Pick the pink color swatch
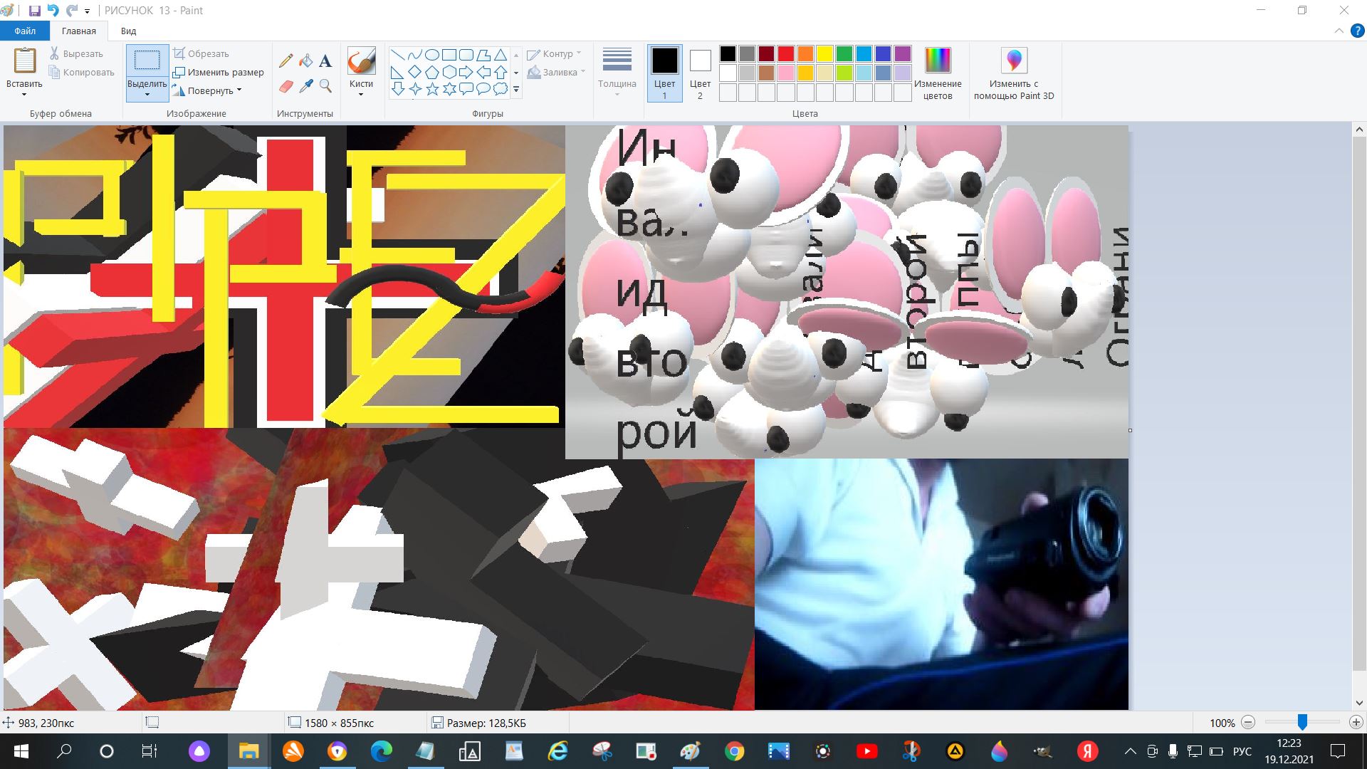The image size is (1367, 769). (x=785, y=73)
